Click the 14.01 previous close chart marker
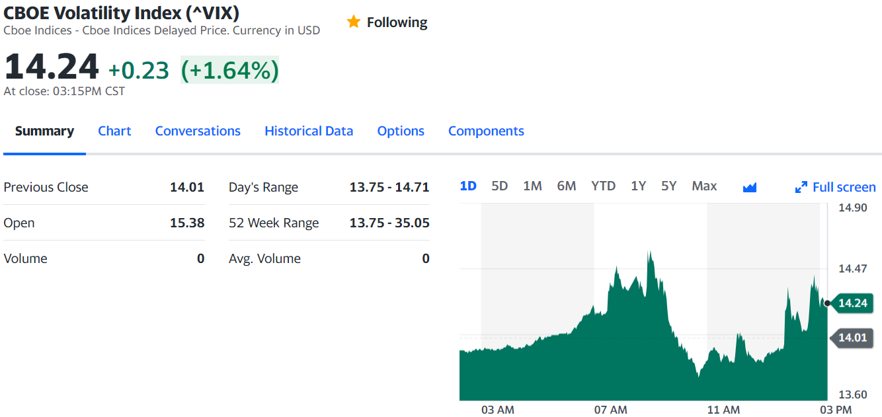This screenshot has width=882, height=417. 851,338
